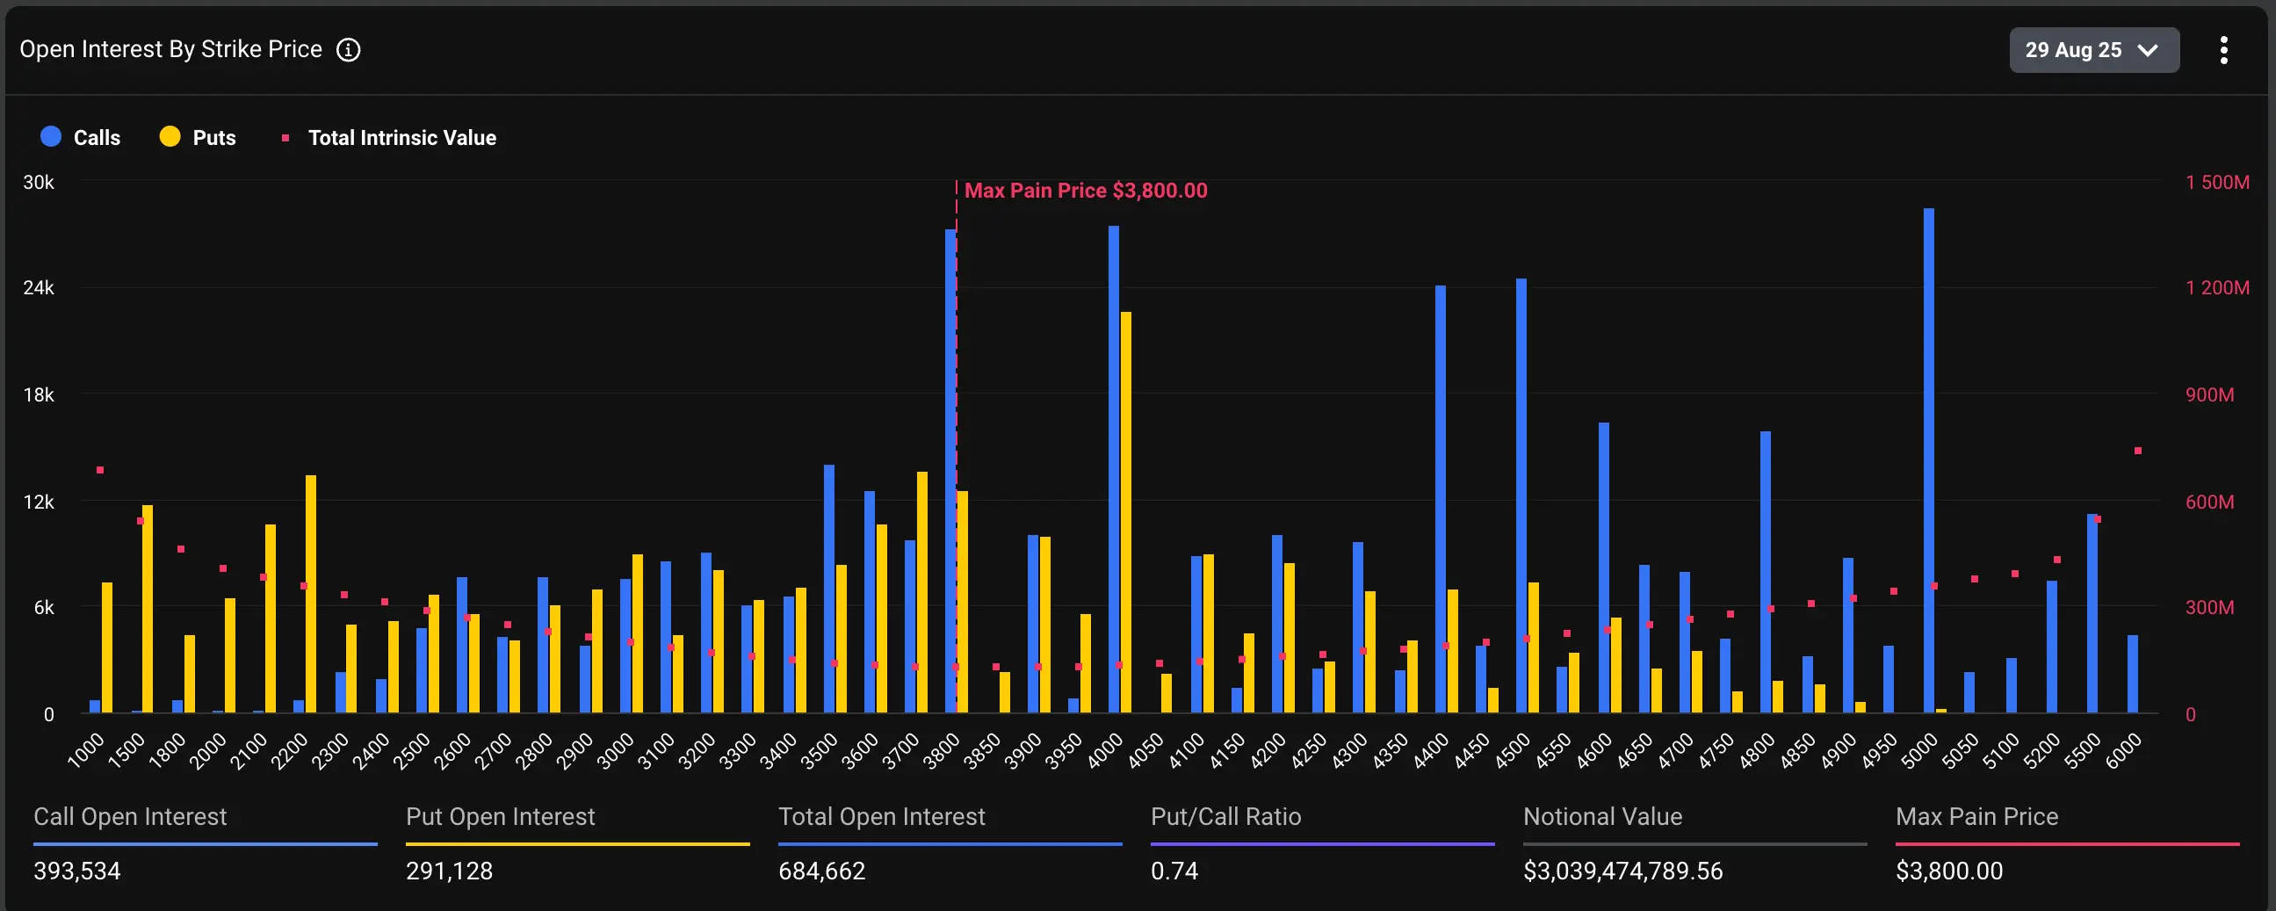2276x911 pixels.
Task: Expand the chart options via kebab menu
Action: click(2224, 50)
